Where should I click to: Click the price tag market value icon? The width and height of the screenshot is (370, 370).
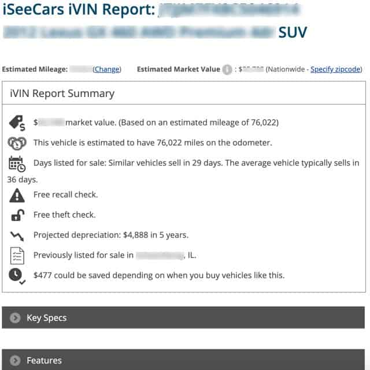coord(17,123)
